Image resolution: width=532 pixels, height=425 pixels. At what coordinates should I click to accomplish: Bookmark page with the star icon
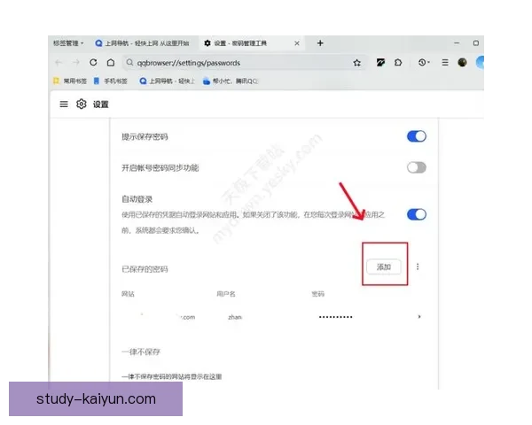coord(356,63)
